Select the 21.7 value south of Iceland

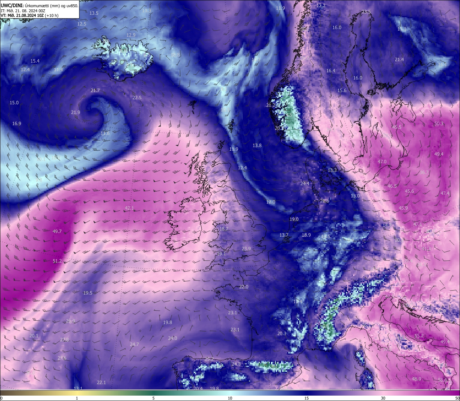(95, 90)
